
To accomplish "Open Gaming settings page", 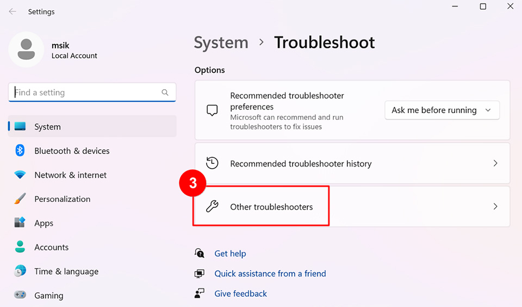I will pos(92,296).
